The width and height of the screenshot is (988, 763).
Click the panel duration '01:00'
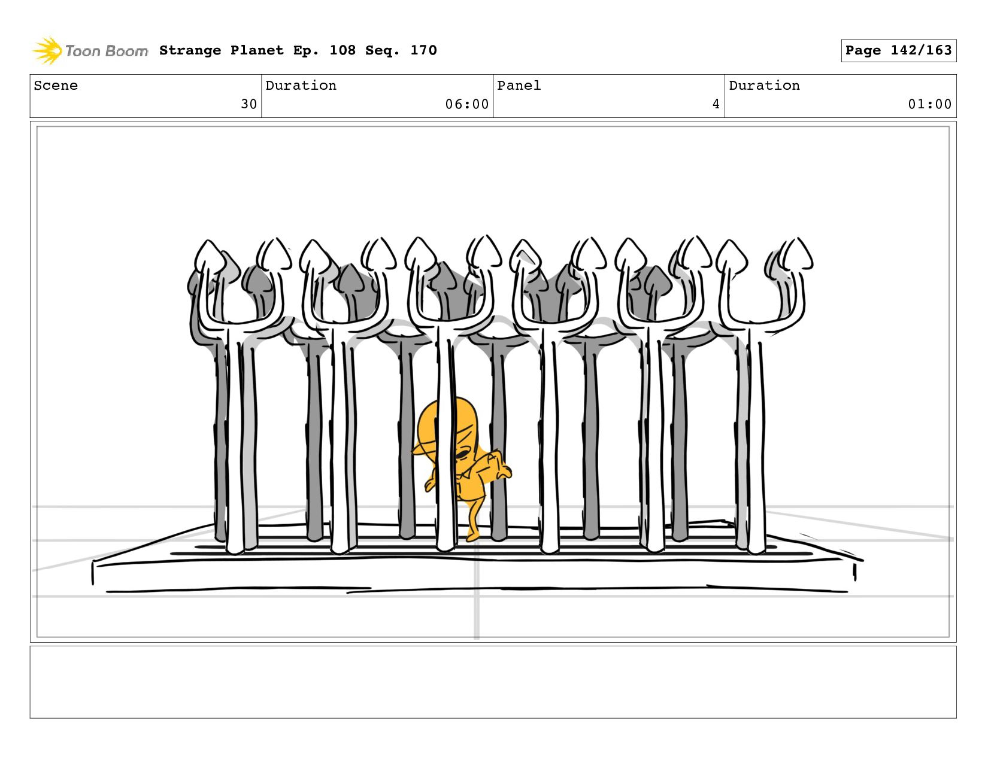[930, 104]
